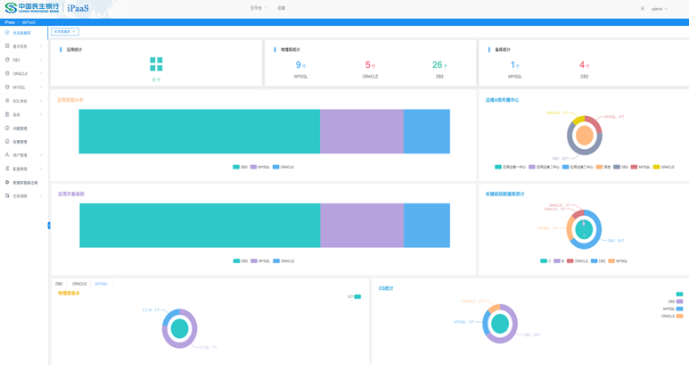Click 5.7 legend swatch in 物理库版本 chart
Screen dimensions: 689x380
click(x=357, y=296)
